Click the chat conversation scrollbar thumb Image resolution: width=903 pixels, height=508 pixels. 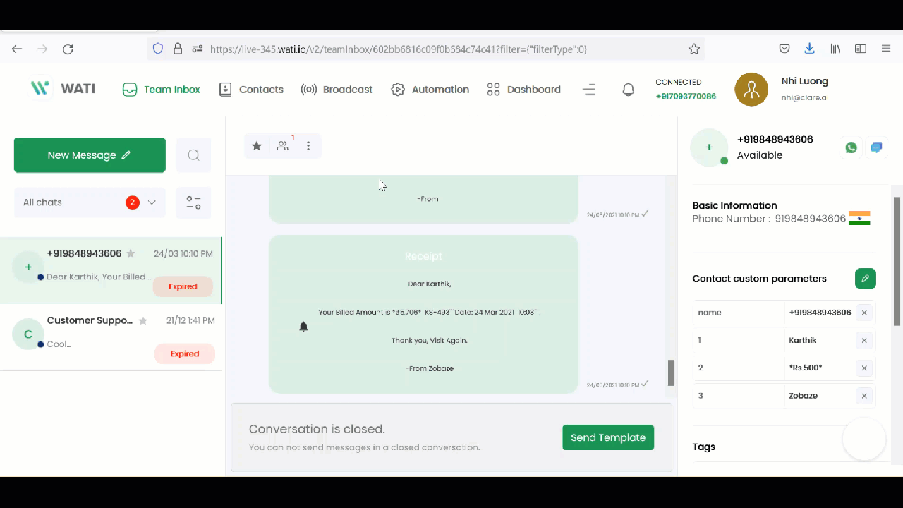[x=672, y=373]
